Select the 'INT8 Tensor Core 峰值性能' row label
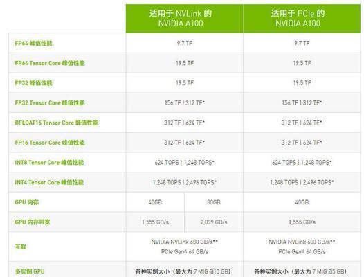364x277 pixels. pyautogui.click(x=49, y=163)
